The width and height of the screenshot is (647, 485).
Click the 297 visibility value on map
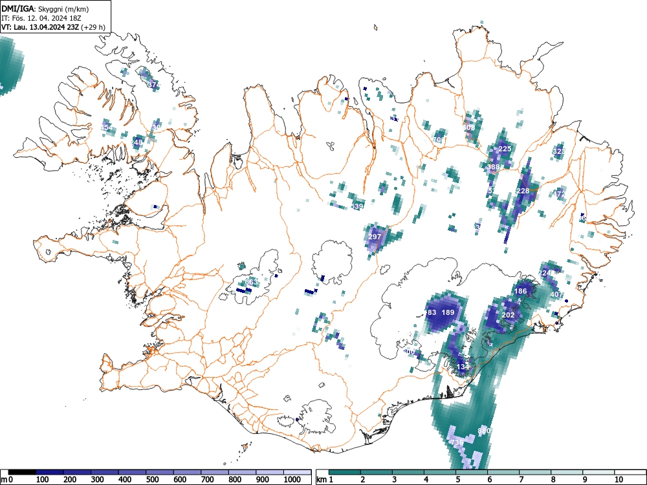[x=375, y=237]
